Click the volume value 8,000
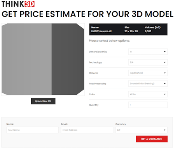Viewport: 175px width, 149px height. pos(148,31)
